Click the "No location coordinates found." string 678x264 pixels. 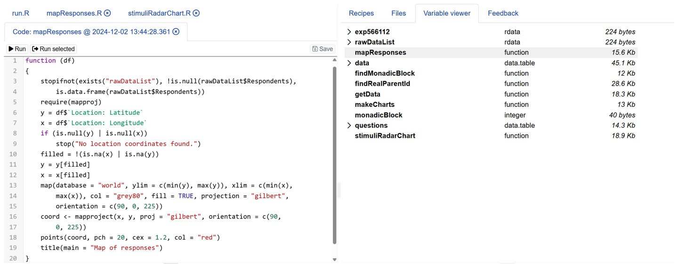(136, 144)
